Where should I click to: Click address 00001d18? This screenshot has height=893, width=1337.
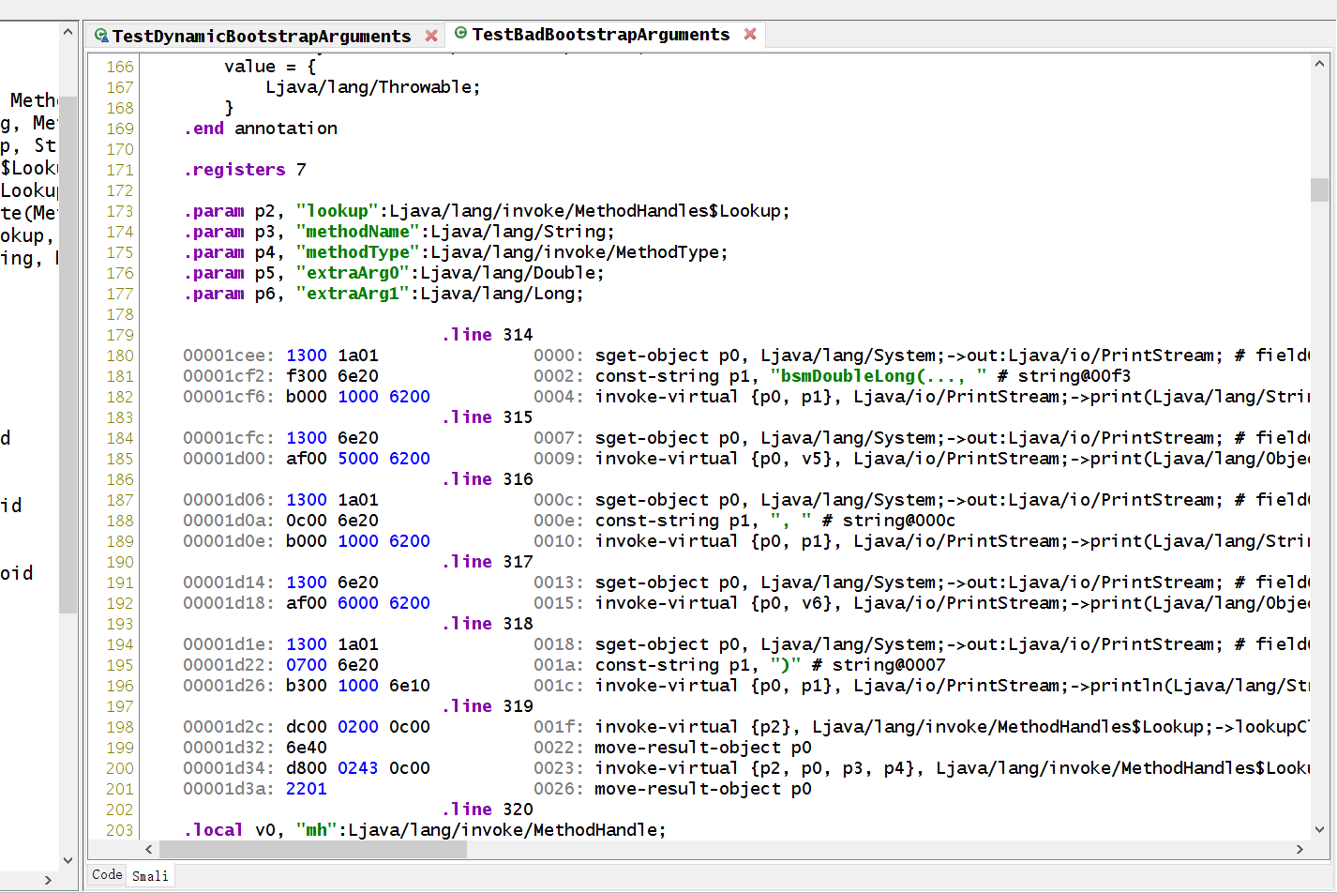[x=229, y=603]
